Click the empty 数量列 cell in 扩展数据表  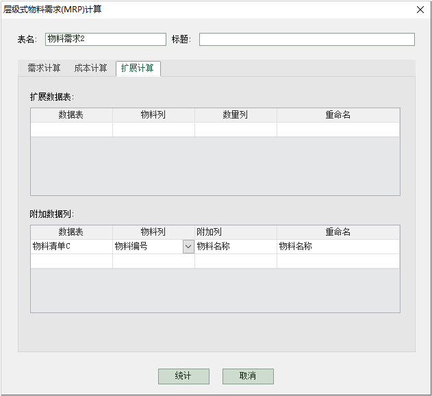click(x=236, y=129)
